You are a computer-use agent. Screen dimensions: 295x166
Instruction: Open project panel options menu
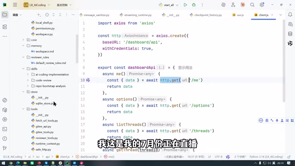[x=66, y=15]
